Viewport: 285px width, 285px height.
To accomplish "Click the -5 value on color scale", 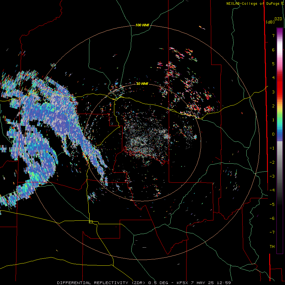I will pyautogui.click(x=272, y=205).
